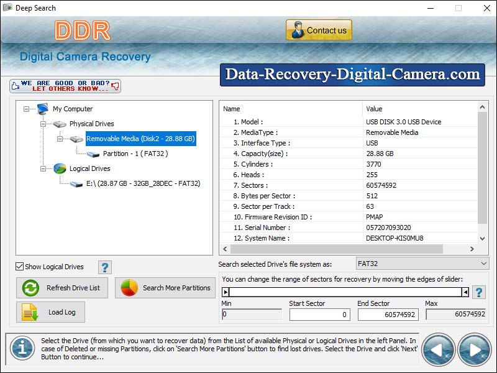The height and width of the screenshot is (373, 497).
Task: Click the Contact us button
Action: [319, 30]
